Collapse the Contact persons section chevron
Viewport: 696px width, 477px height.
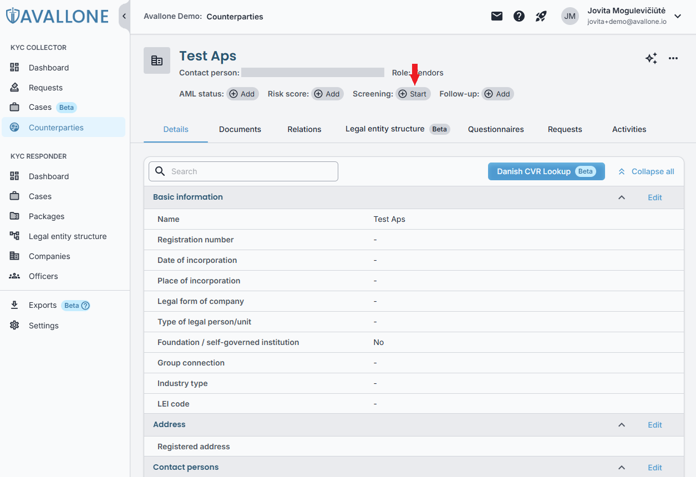pos(622,468)
